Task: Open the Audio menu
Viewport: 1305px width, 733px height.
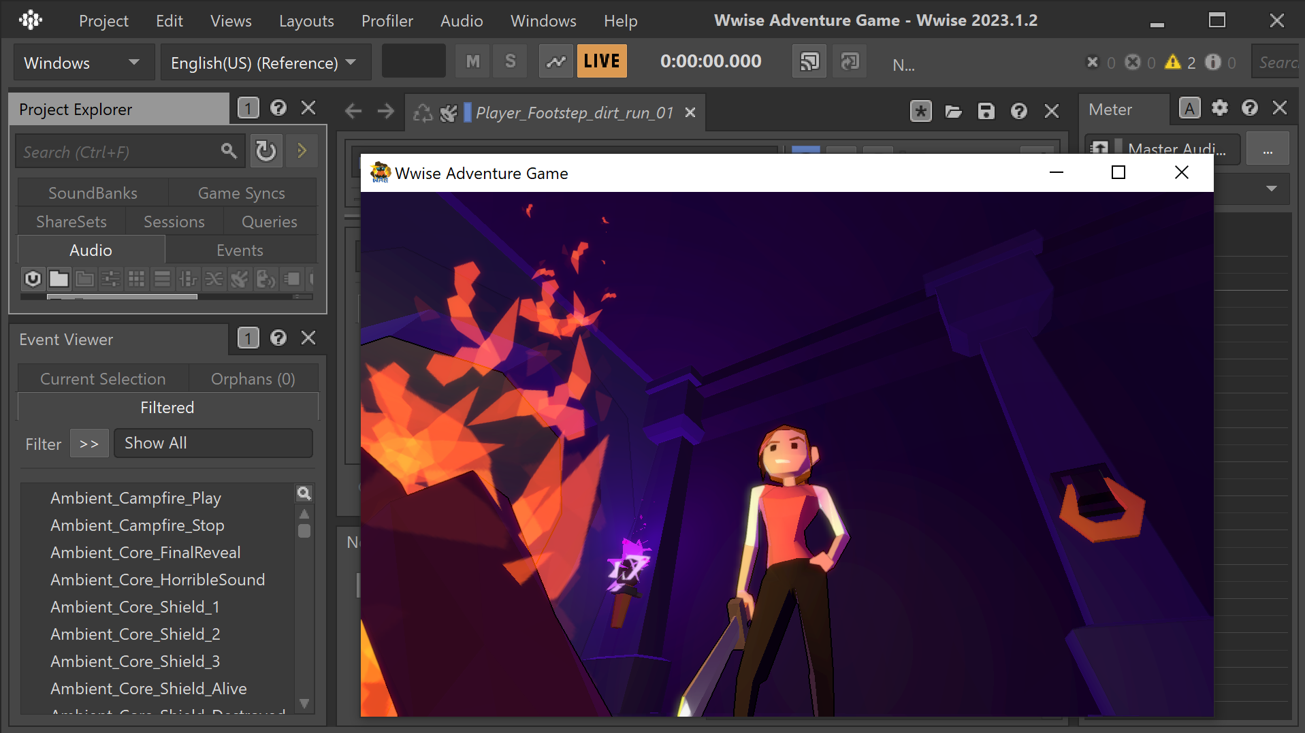Action: (462, 21)
